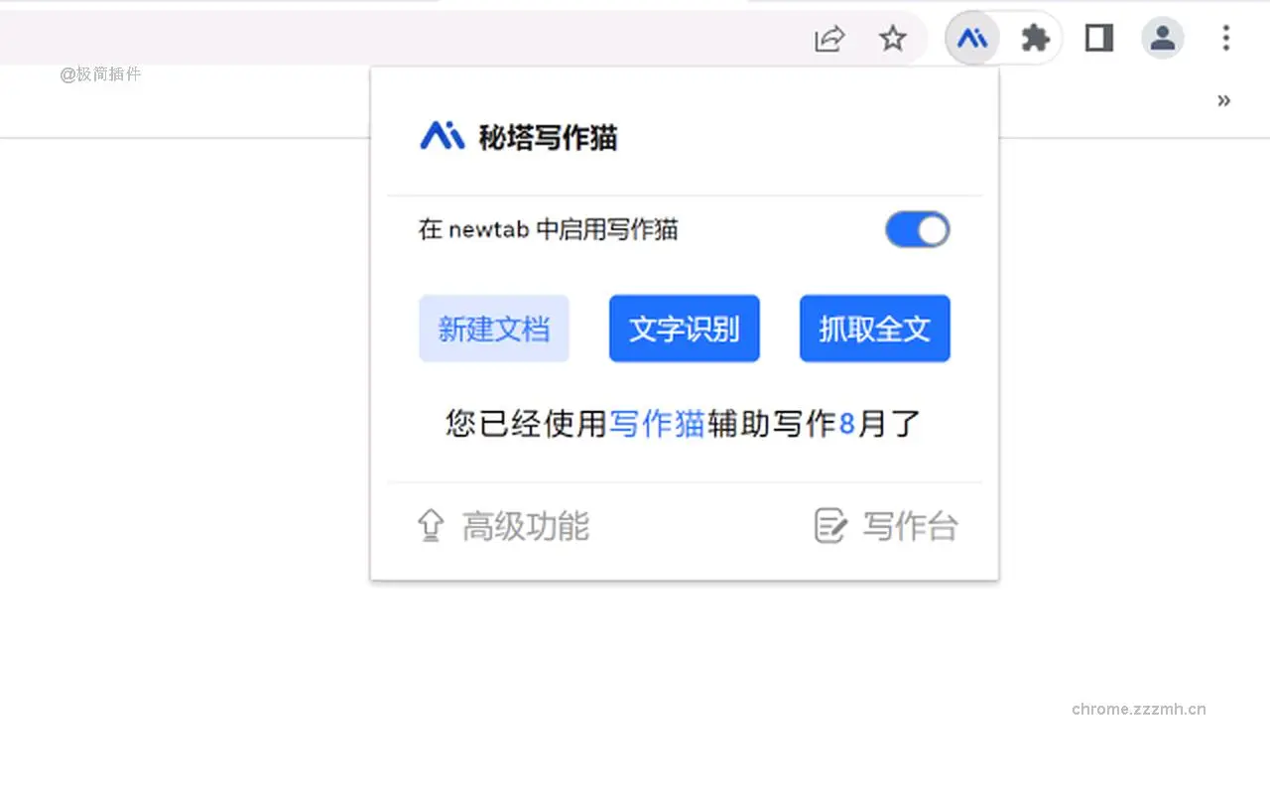The height and width of the screenshot is (794, 1270).
Task: Click the upload arrow icon beside 高级功能
Action: [431, 526]
